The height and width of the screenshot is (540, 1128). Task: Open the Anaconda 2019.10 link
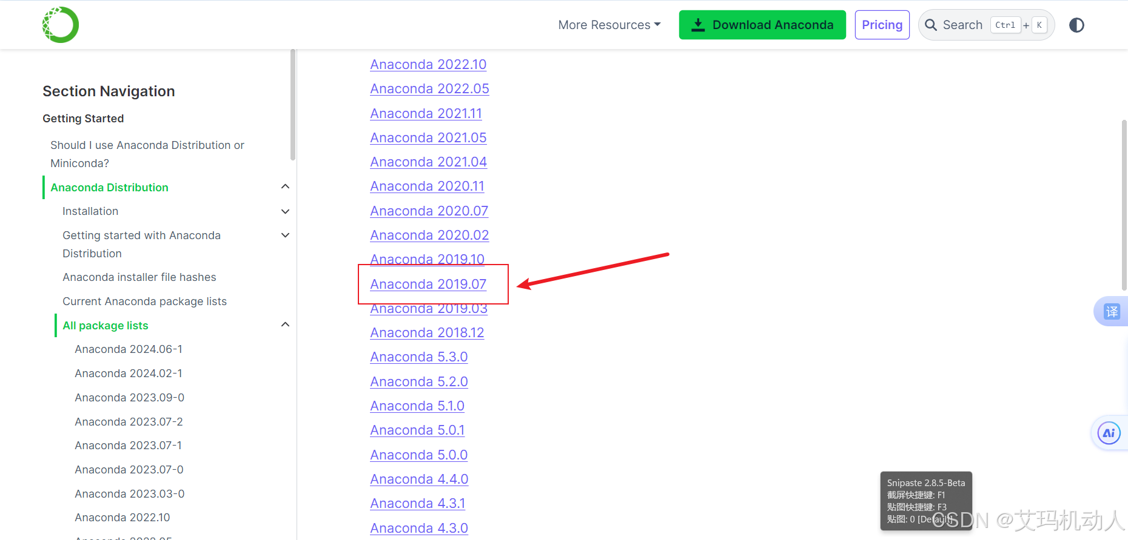(427, 259)
